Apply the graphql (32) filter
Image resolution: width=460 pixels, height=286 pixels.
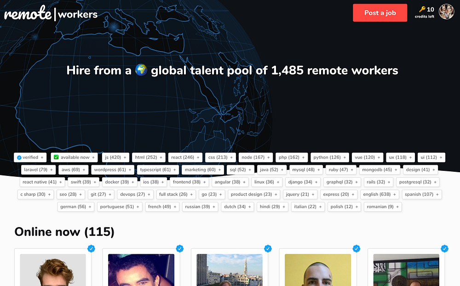[342, 182]
